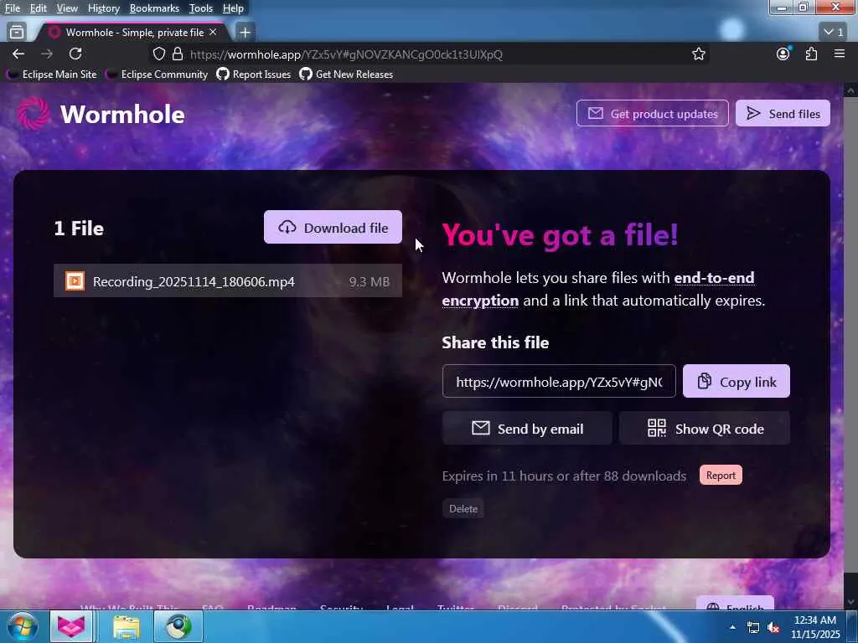The width and height of the screenshot is (858, 643).
Task: Expand the list all tabs dropdown
Action: tap(834, 33)
